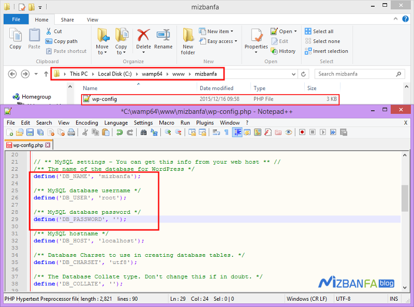Click the Print icon in Notepad++ toolbar
414x307 pixels.
[x=71, y=132]
